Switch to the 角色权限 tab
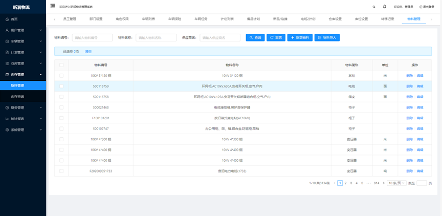This screenshot has height=216, width=442. (x=122, y=19)
